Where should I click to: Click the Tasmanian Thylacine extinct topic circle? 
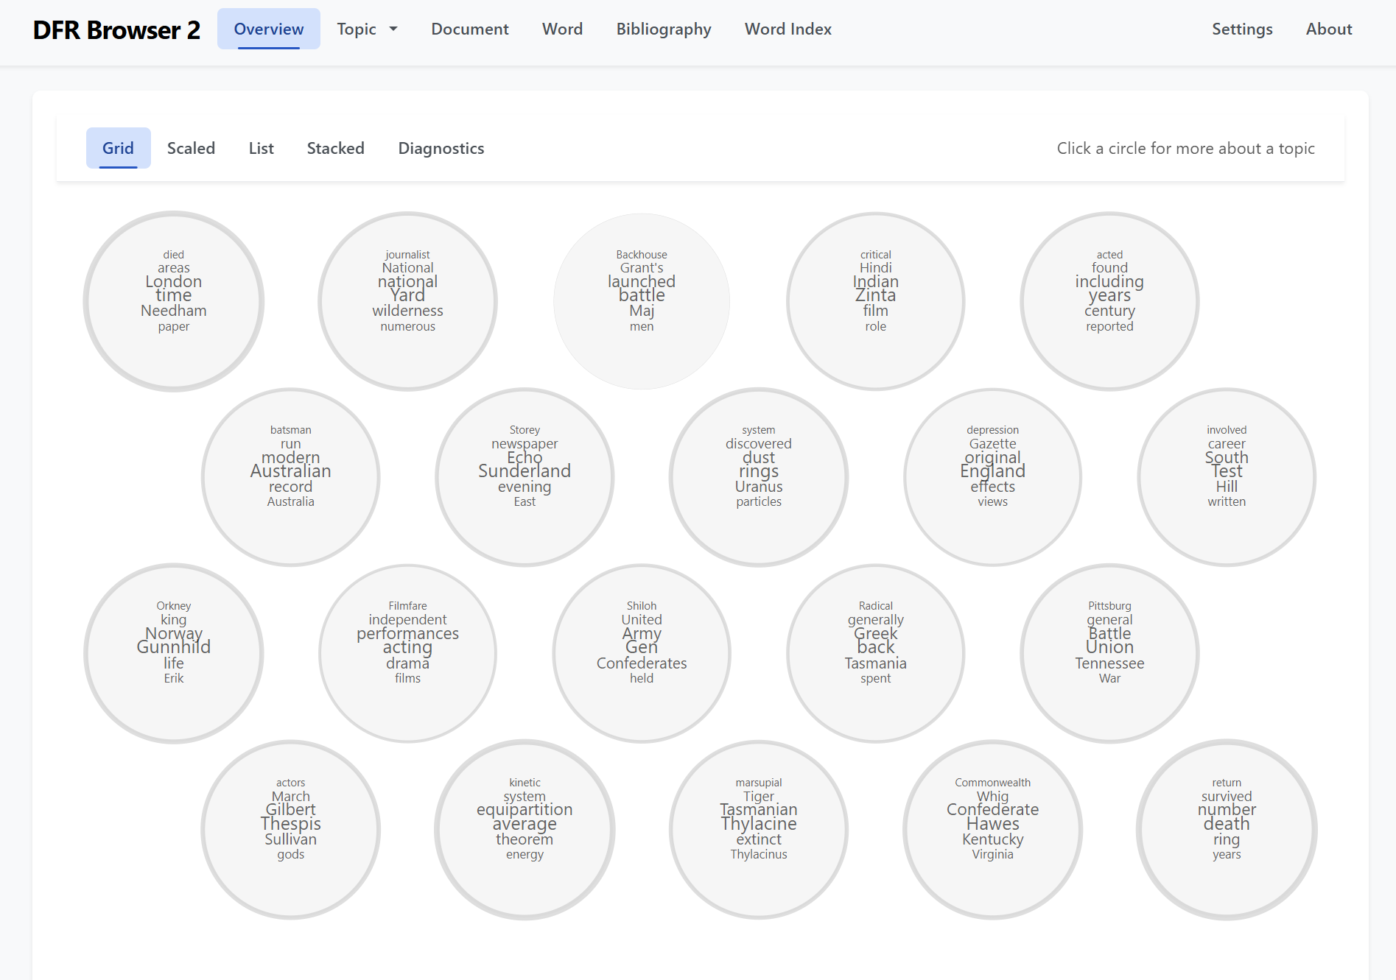tap(759, 829)
